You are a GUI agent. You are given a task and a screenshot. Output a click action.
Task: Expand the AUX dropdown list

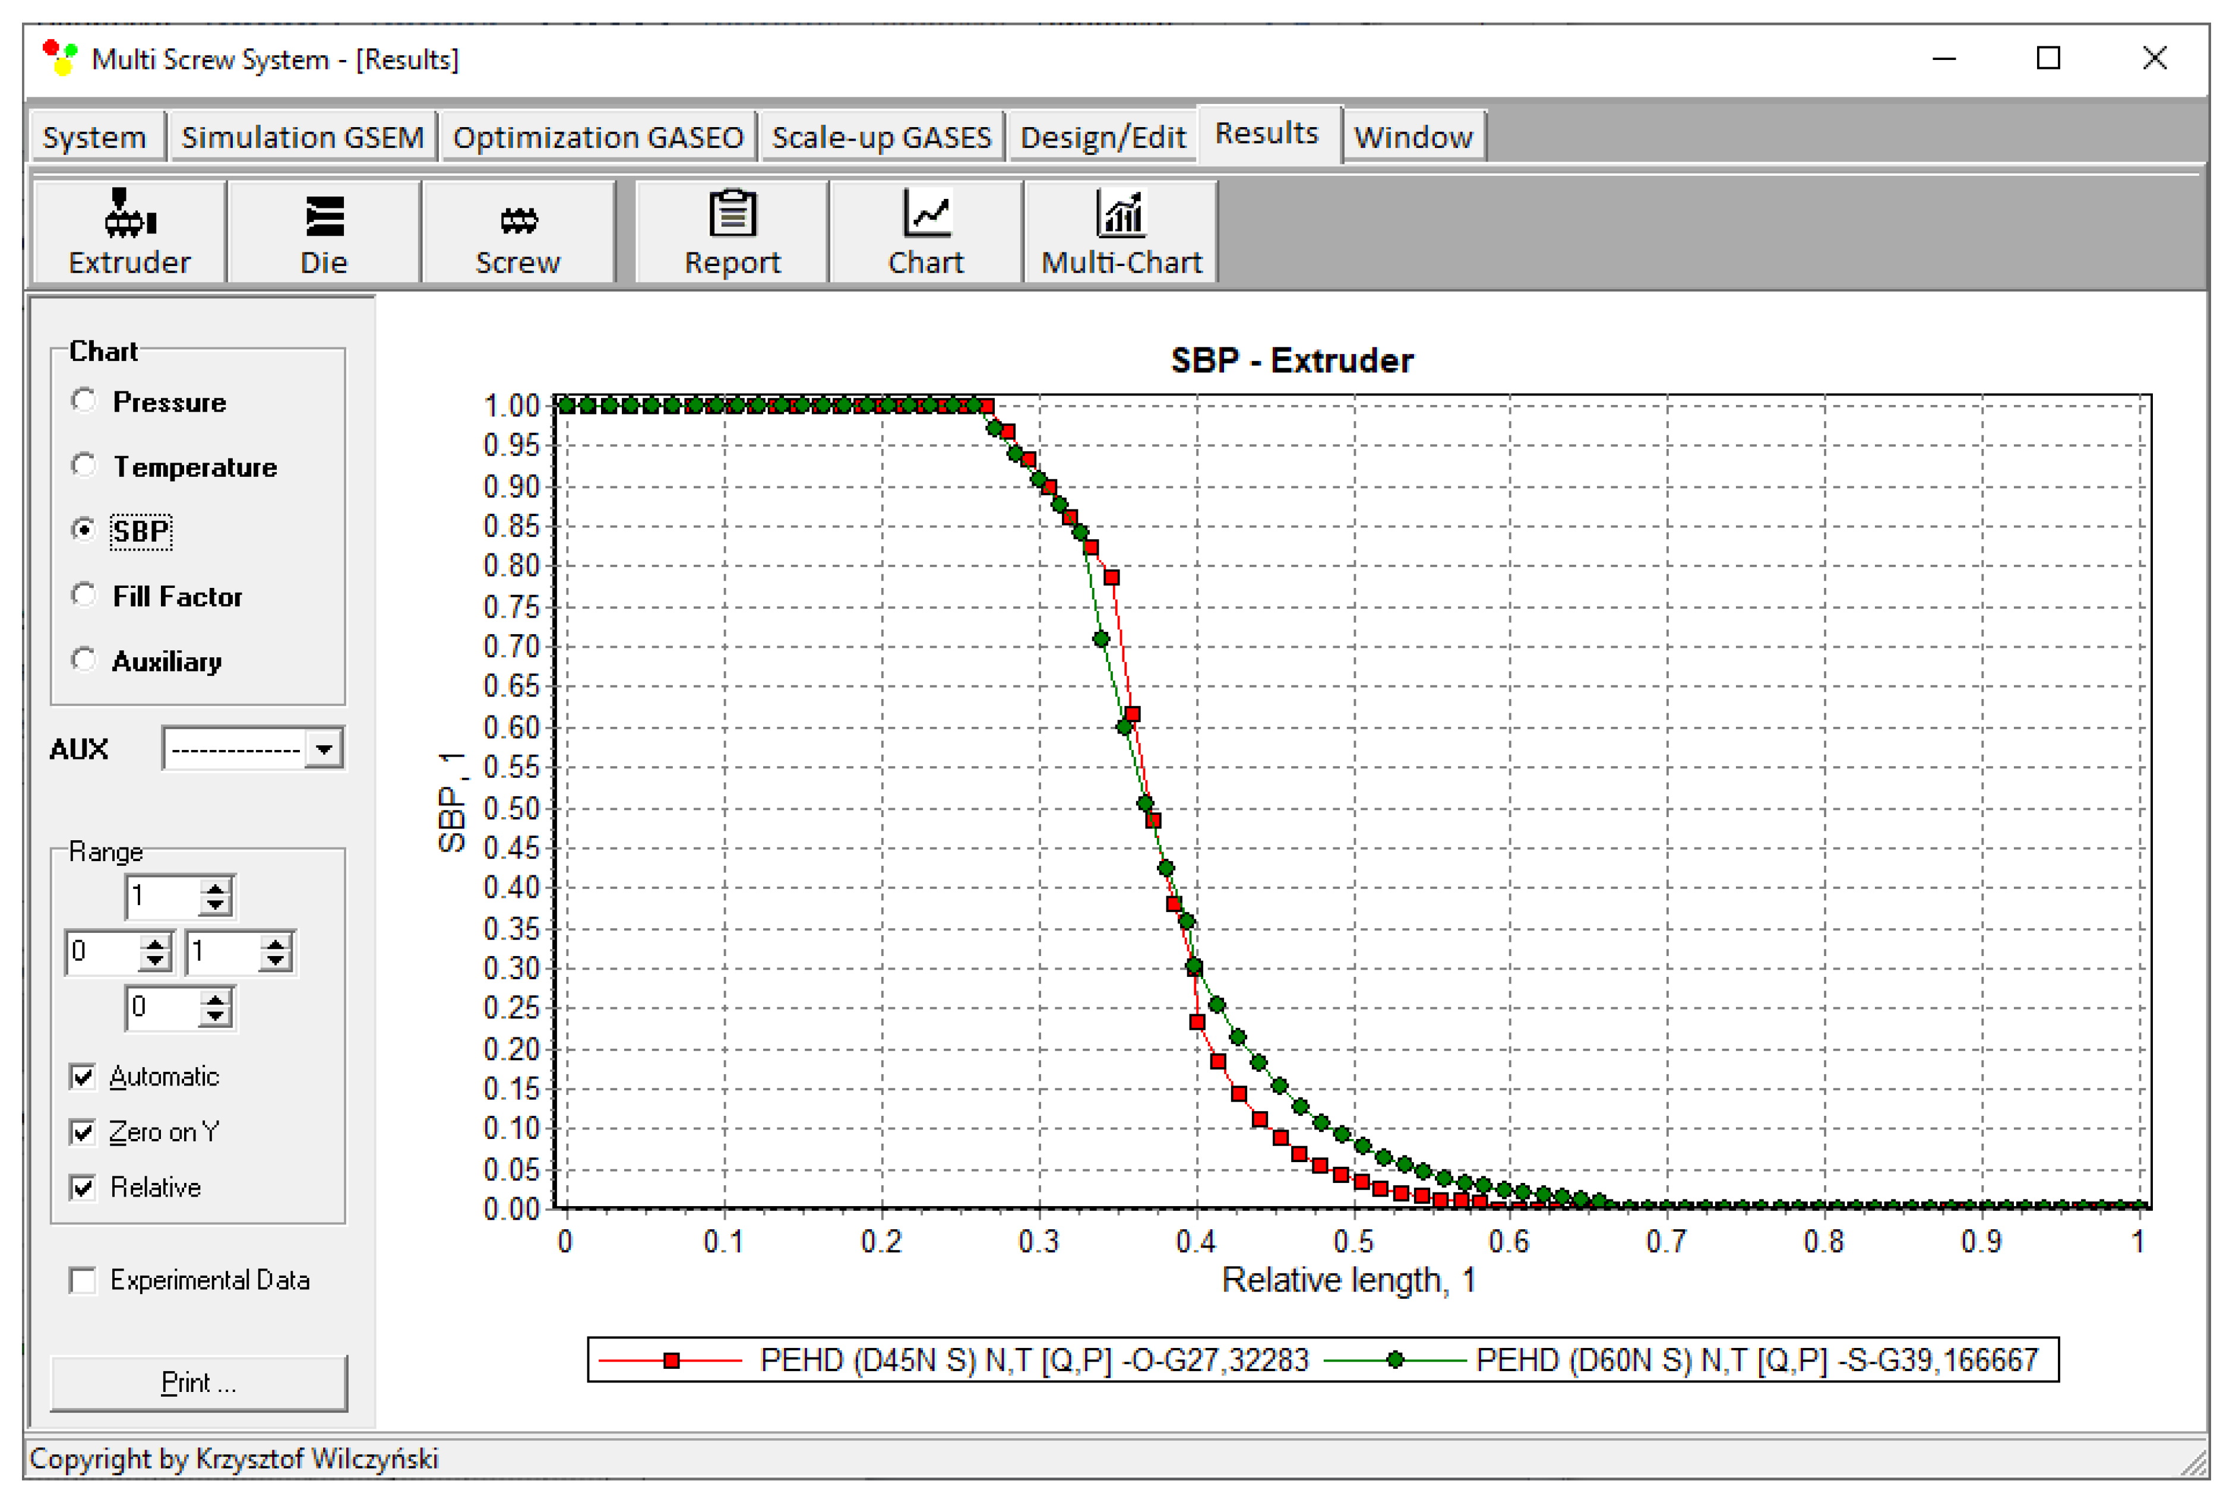324,749
